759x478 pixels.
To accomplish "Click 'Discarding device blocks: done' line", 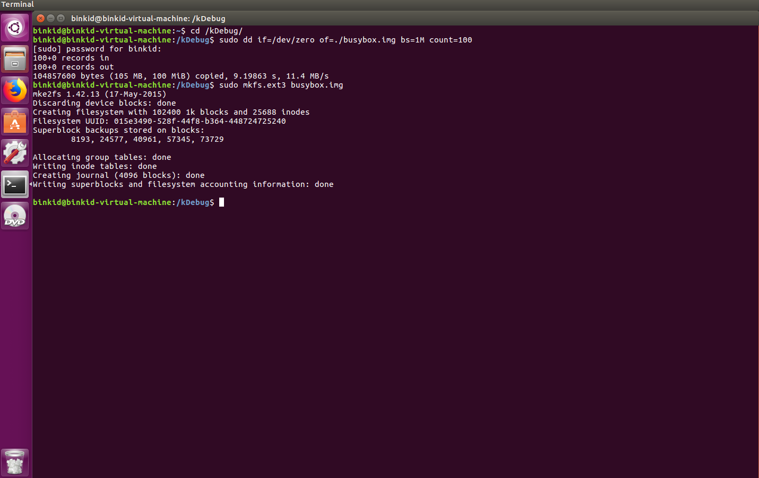I will coord(105,103).
